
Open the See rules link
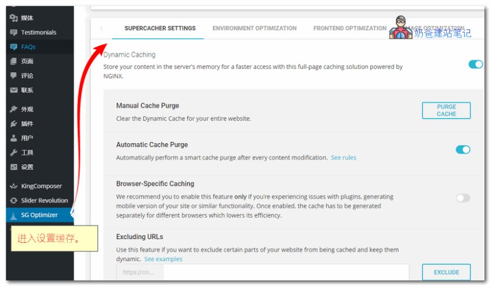click(x=343, y=157)
